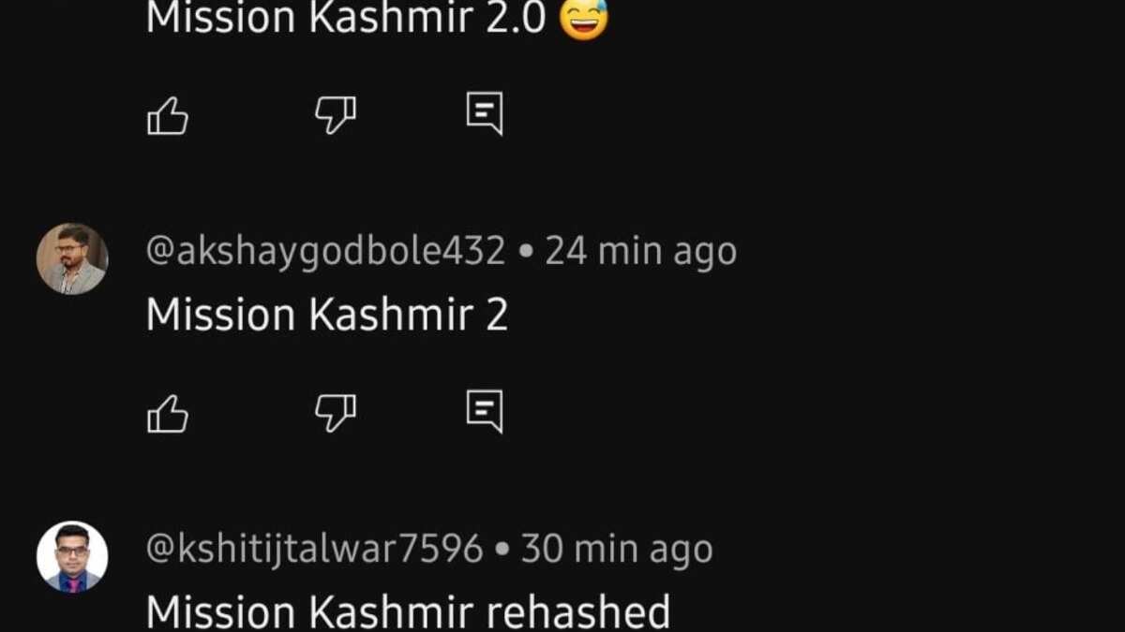Select the 'Mission Kashmir 2' comment text
The width and height of the screenshot is (1125, 632).
tap(327, 315)
